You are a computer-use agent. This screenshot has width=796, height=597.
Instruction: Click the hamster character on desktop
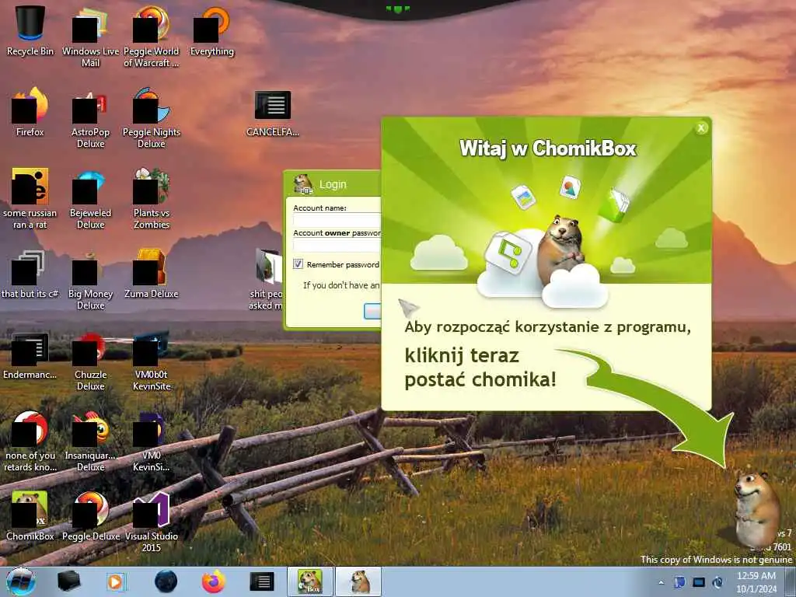click(756, 508)
